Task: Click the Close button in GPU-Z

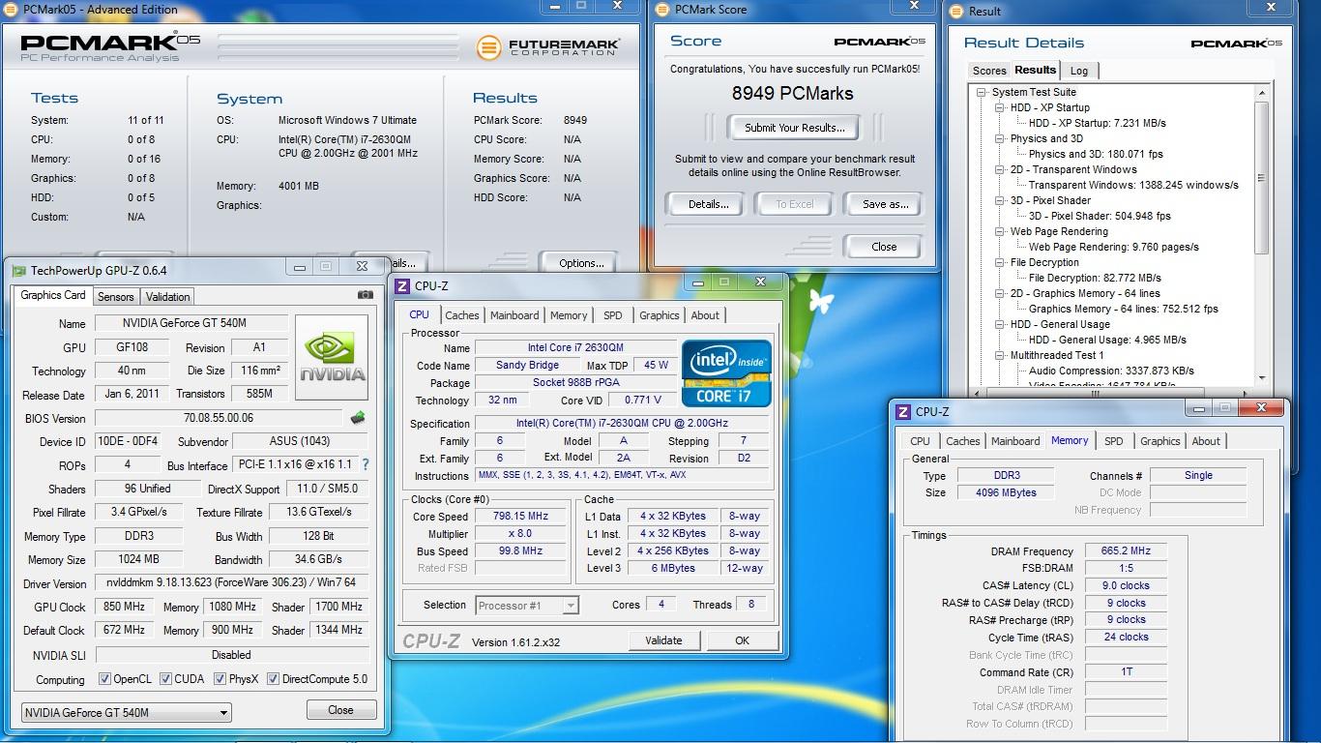Action: pos(340,710)
